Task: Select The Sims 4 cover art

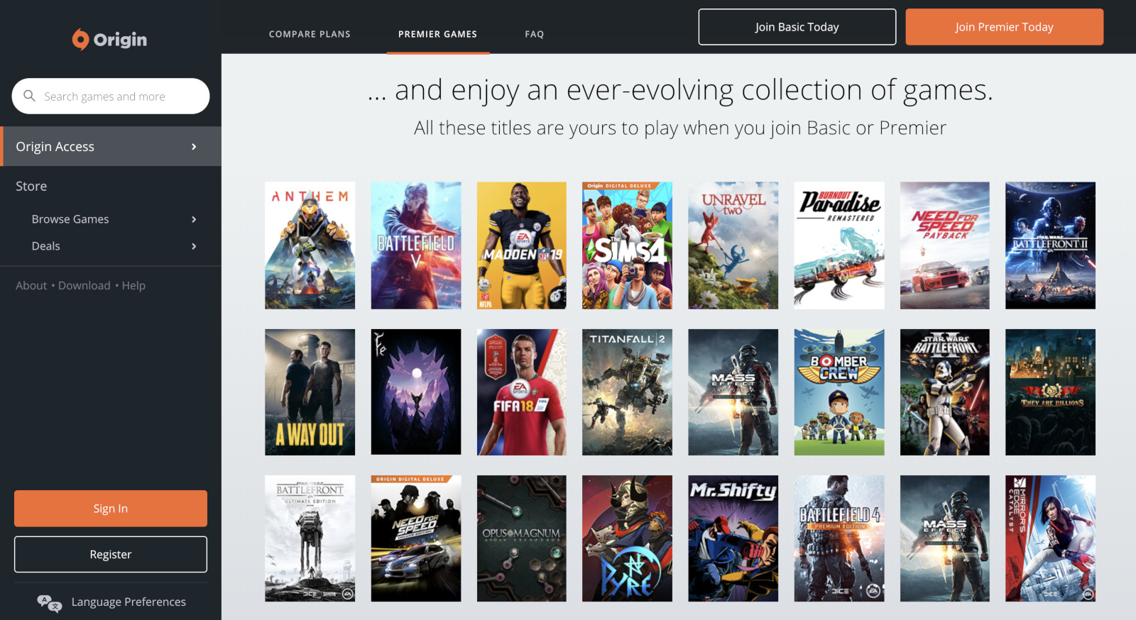Action: pos(627,245)
